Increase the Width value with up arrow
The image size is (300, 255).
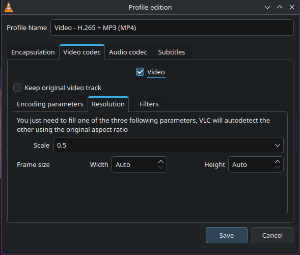pos(161,162)
